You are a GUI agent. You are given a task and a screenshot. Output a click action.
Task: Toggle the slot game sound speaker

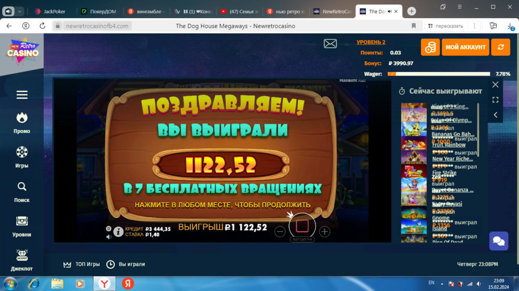click(x=109, y=237)
